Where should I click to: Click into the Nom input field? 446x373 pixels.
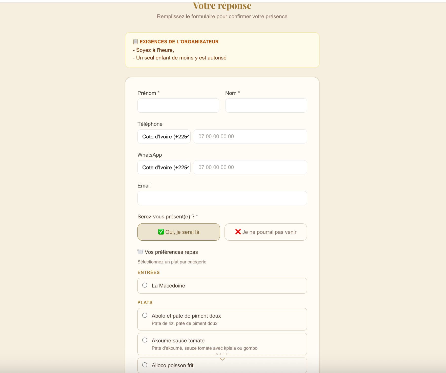click(266, 106)
